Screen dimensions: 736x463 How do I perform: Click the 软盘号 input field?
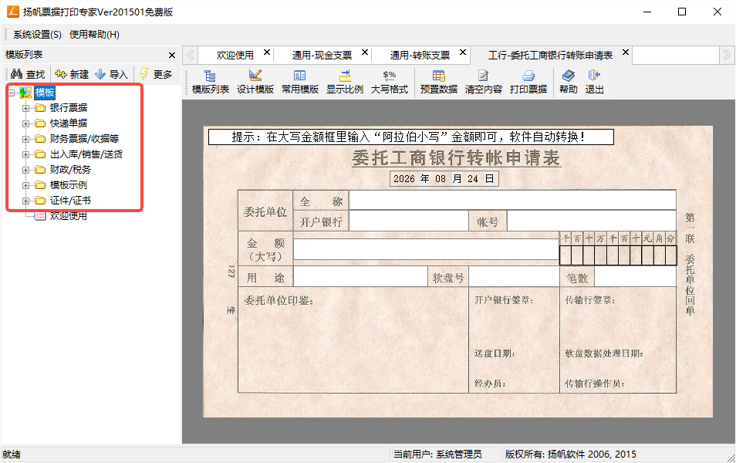pyautogui.click(x=514, y=277)
